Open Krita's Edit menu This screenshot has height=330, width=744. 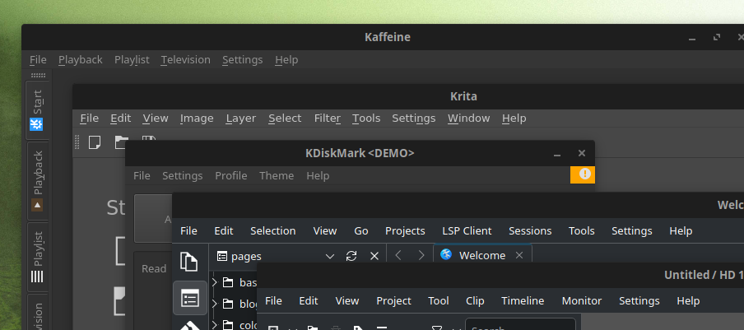click(x=120, y=118)
